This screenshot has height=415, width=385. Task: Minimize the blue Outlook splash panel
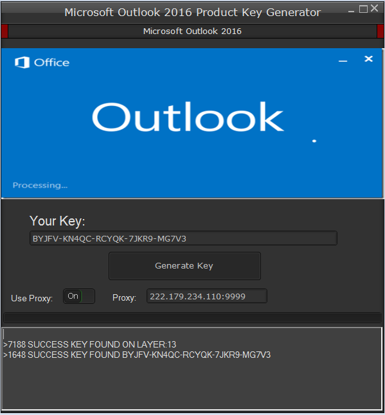(343, 61)
